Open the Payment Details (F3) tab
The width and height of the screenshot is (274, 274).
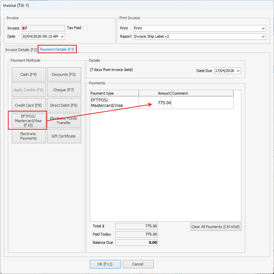tap(57, 49)
